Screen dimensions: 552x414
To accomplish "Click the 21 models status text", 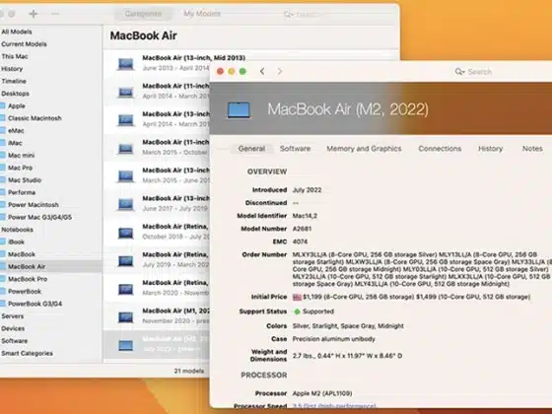I will pyautogui.click(x=189, y=371).
